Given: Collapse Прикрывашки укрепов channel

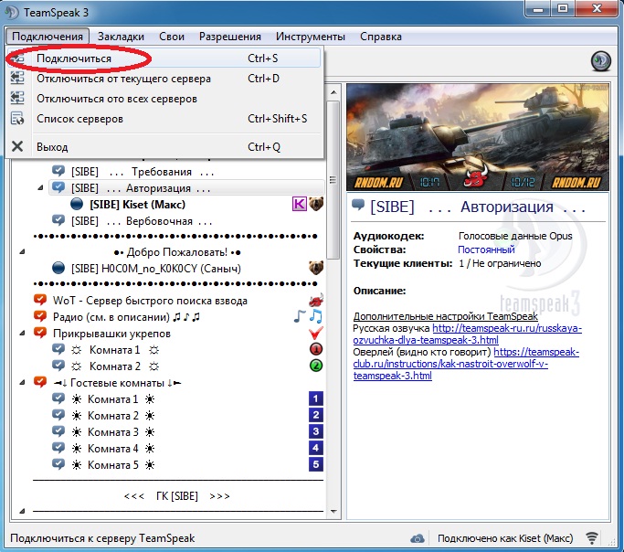Looking at the screenshot, I should click(x=22, y=333).
